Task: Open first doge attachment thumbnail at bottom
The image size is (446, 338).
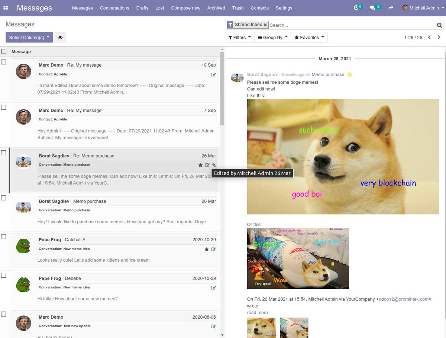Action: point(262,328)
